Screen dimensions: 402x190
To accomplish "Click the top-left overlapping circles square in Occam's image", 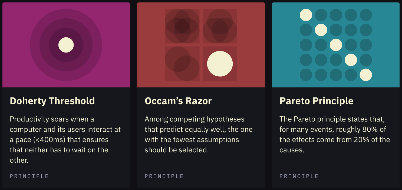I will pyautogui.click(x=182, y=26).
